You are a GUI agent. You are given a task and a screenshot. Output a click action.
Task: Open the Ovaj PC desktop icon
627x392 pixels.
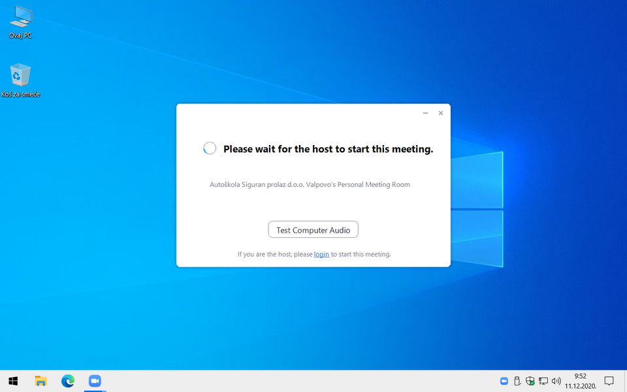[x=20, y=22]
